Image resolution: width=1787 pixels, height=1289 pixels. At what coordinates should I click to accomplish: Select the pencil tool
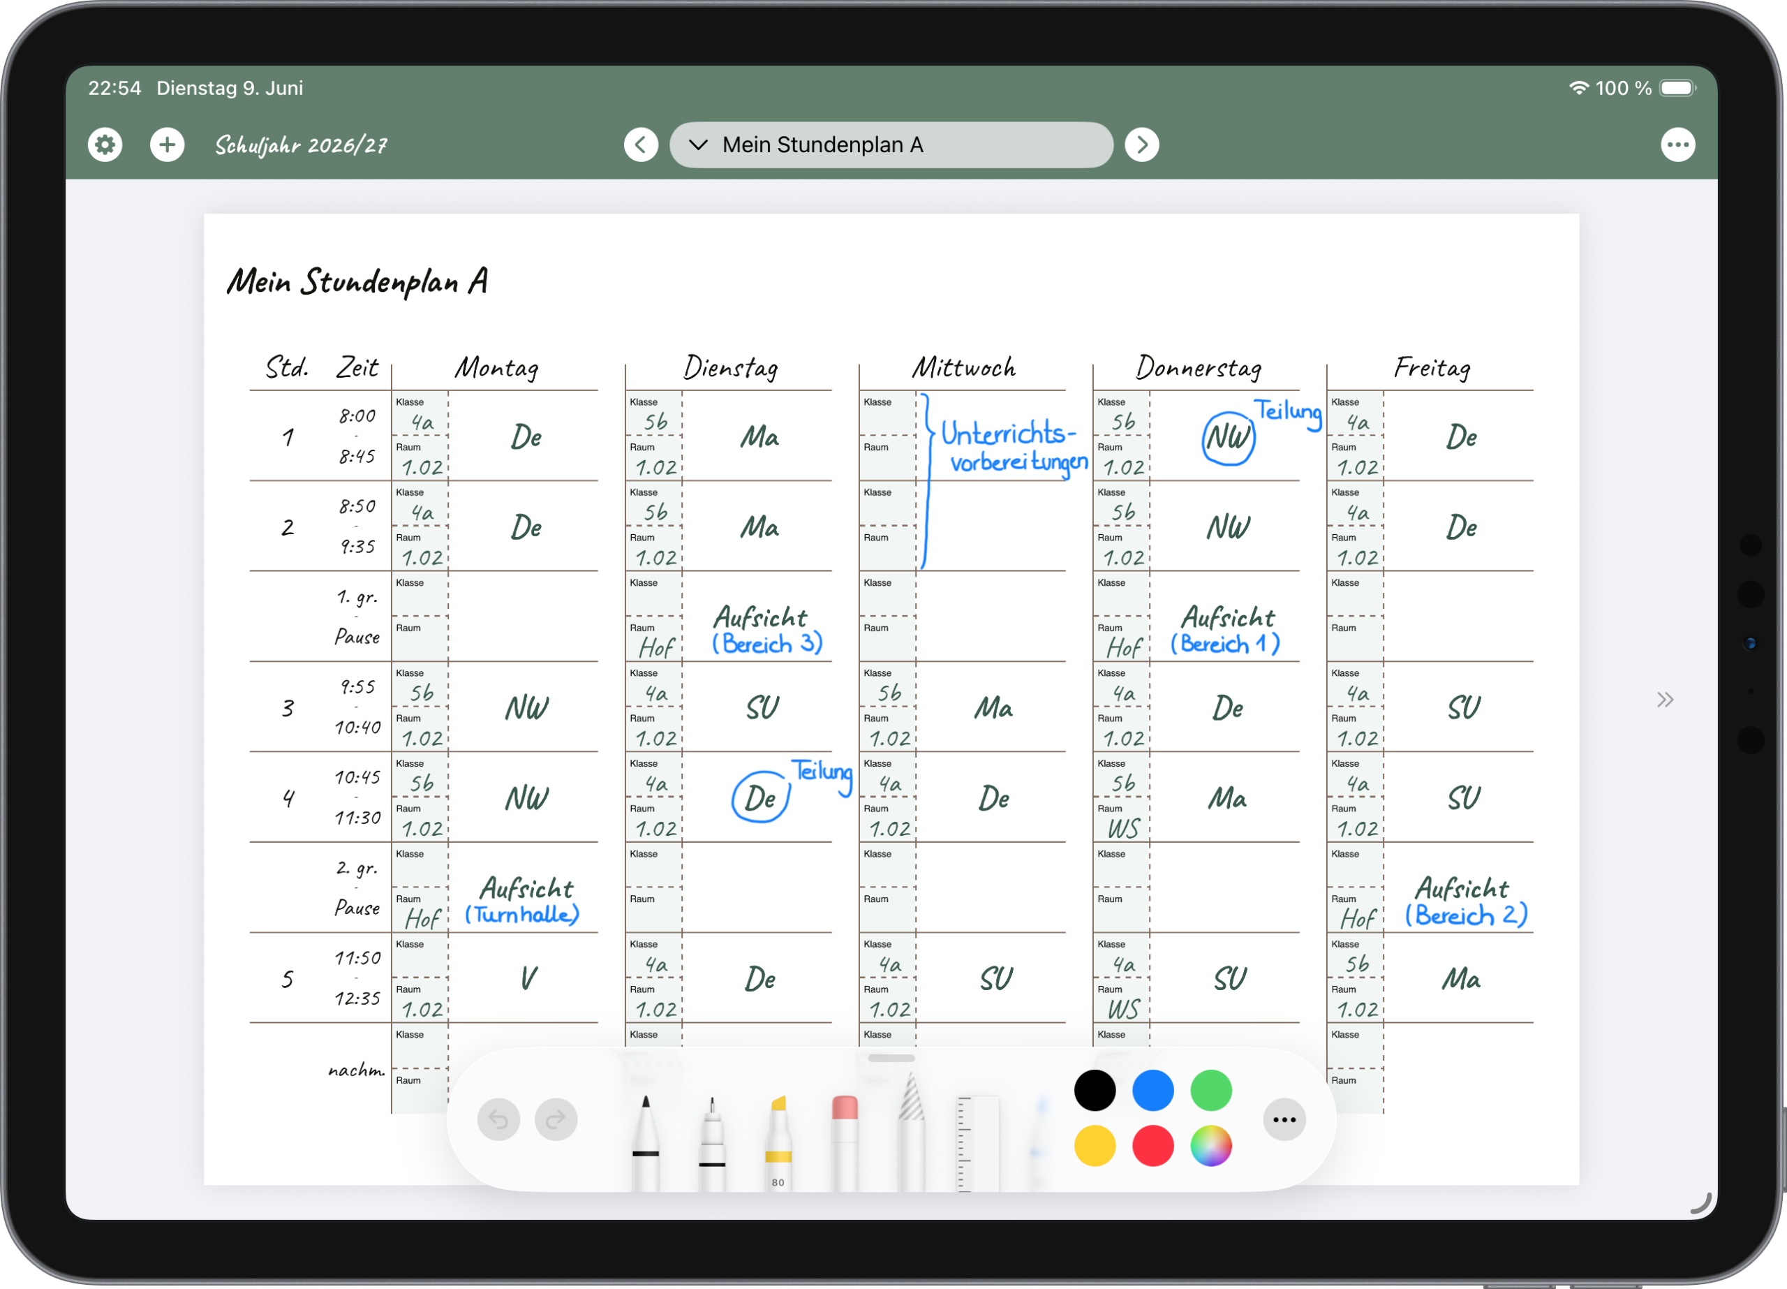912,1132
